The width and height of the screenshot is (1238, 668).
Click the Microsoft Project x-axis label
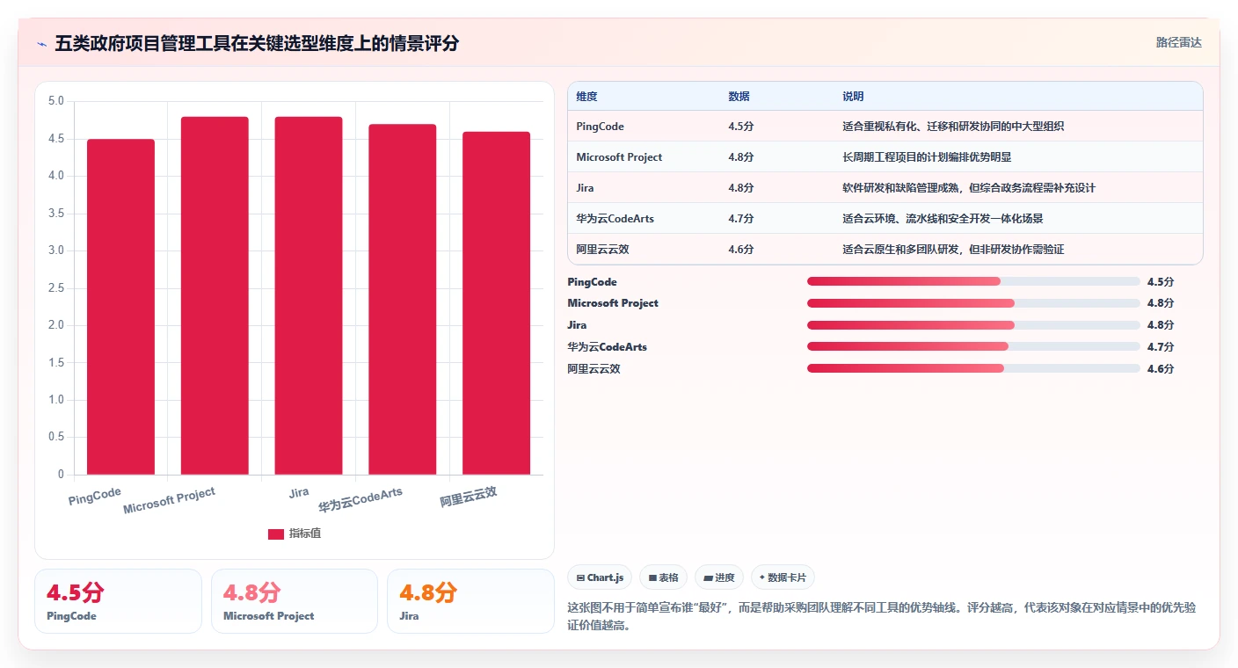pyautogui.click(x=169, y=501)
